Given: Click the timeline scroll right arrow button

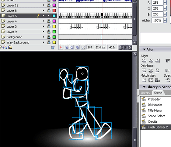Looking at the screenshot, I should coord(130,48).
